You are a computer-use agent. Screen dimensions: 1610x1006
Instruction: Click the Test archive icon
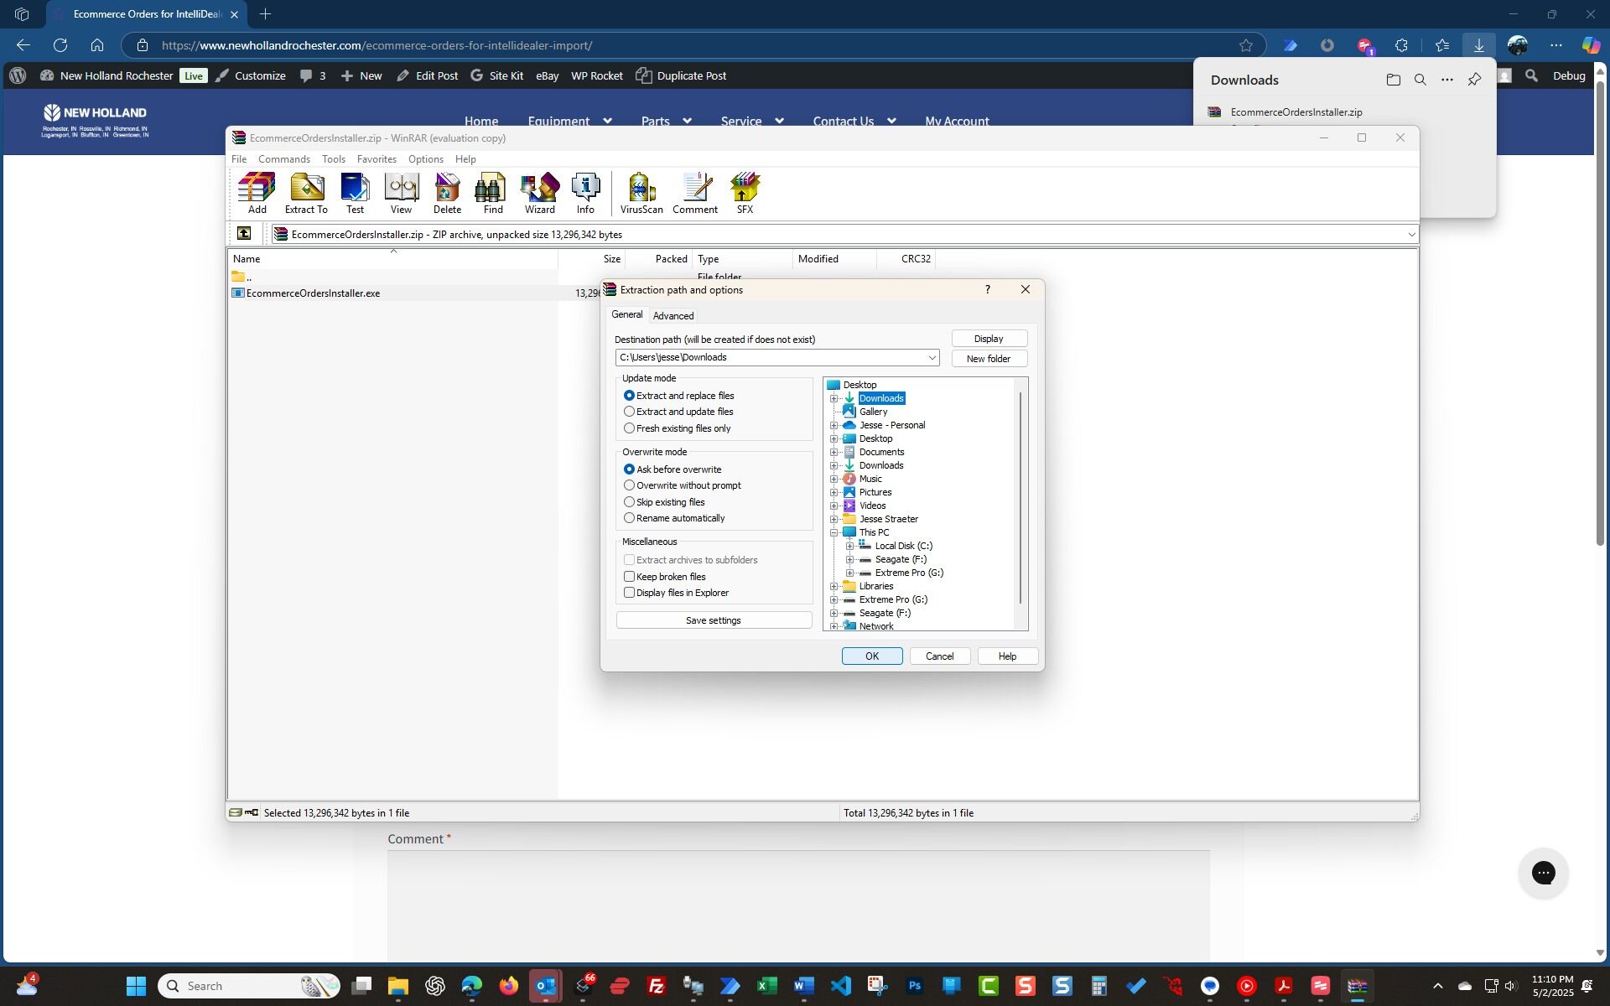[x=355, y=194]
